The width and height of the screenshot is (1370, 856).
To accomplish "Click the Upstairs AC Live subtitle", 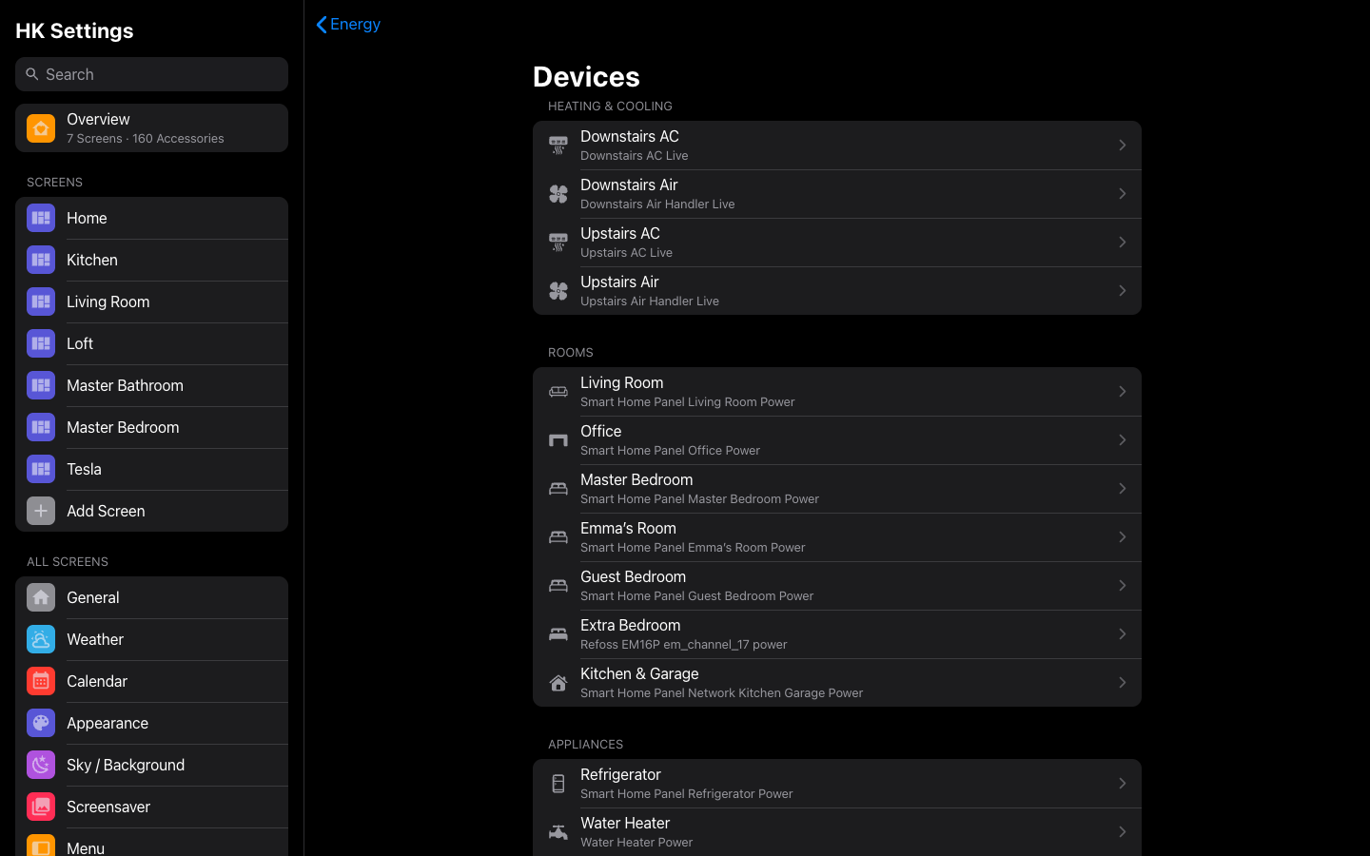I will (626, 253).
